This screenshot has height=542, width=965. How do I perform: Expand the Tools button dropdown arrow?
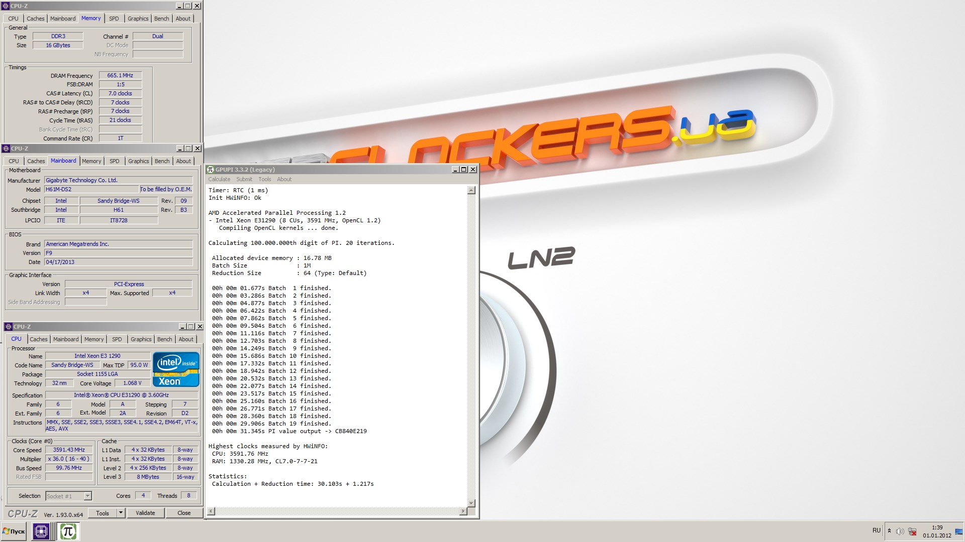121,513
